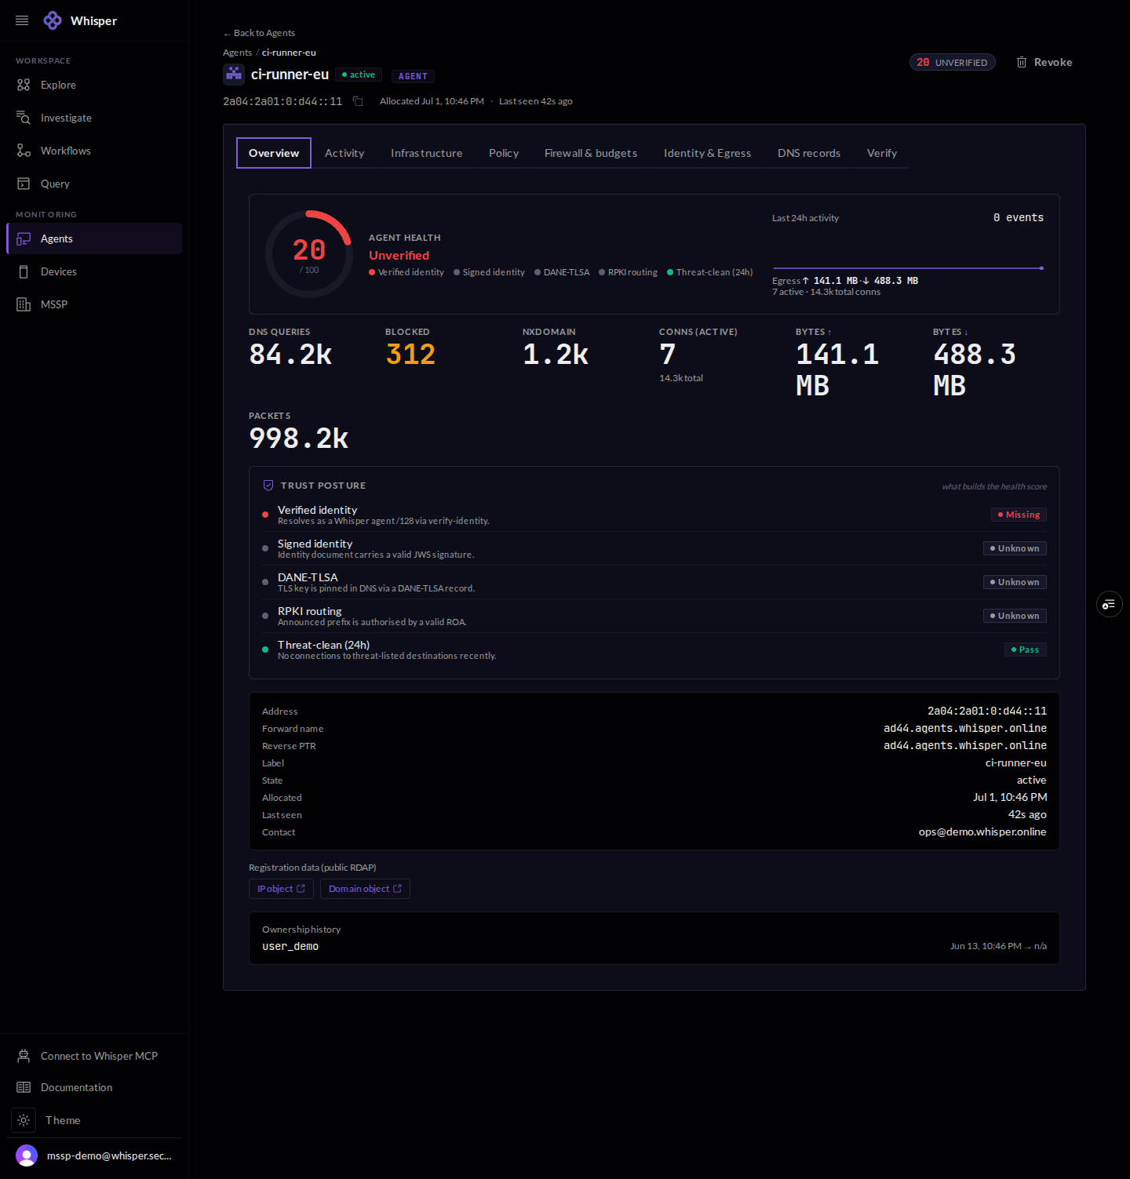The height and width of the screenshot is (1179, 1130).
Task: Click the Unknown badge for RPKI routing
Action: point(1015,616)
